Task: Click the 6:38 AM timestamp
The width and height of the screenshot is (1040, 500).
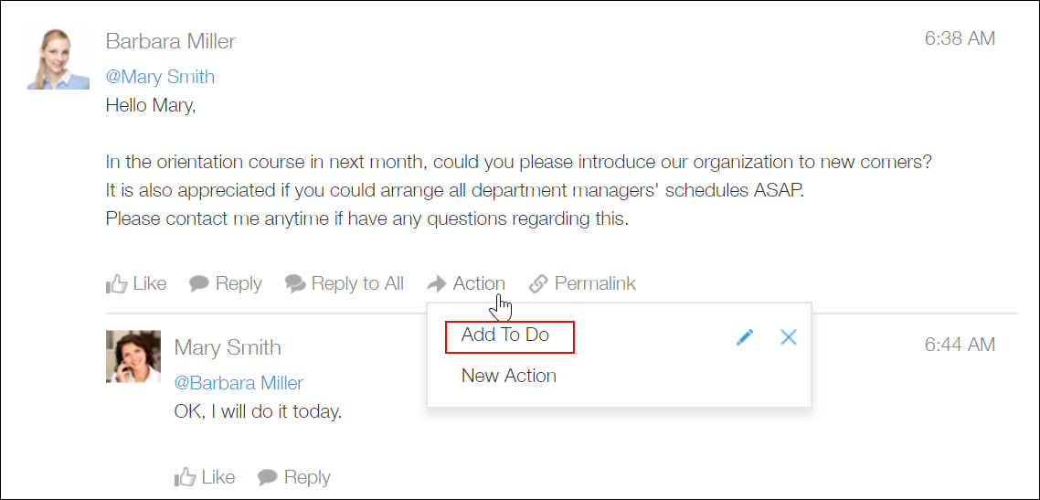Action: tap(960, 38)
